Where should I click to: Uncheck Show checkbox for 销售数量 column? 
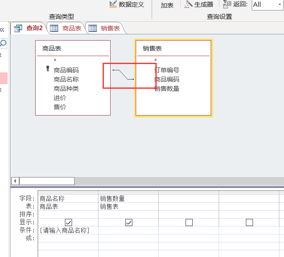click(129, 222)
